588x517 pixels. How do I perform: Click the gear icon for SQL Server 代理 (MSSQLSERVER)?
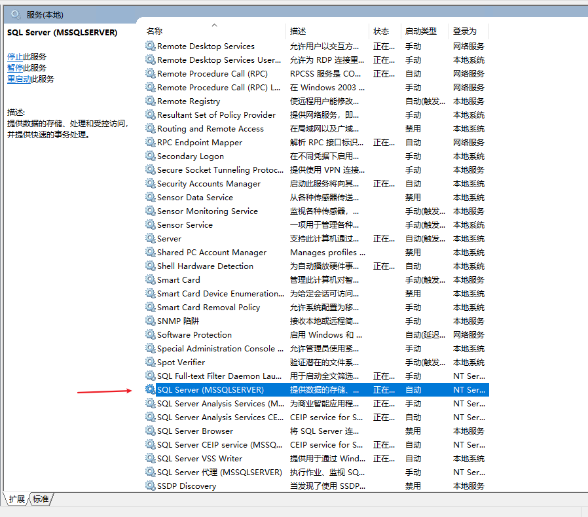151,472
